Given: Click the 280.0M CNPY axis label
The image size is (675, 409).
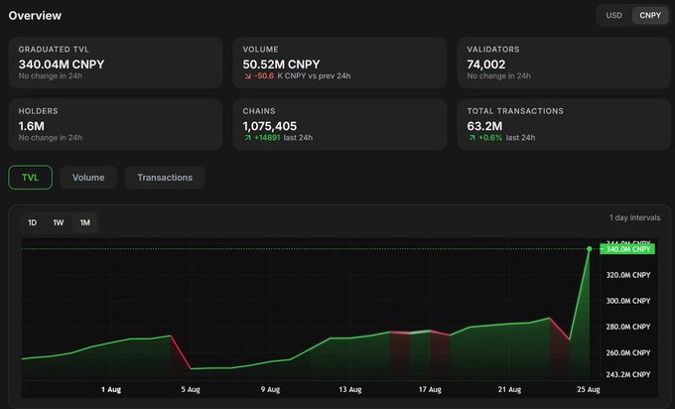Looking at the screenshot, I should coord(628,327).
